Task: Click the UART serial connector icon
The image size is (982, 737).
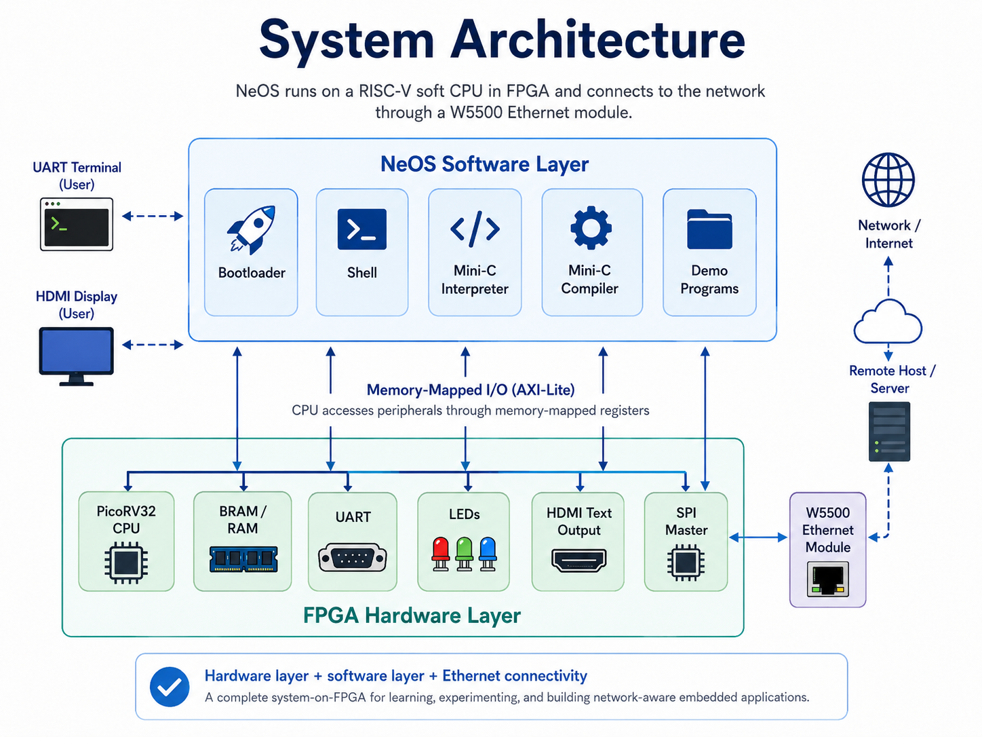Action: tap(353, 558)
